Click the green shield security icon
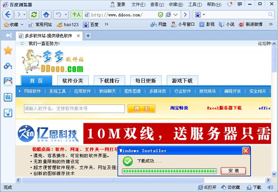Screen dimensions: 278x192 [160, 15]
